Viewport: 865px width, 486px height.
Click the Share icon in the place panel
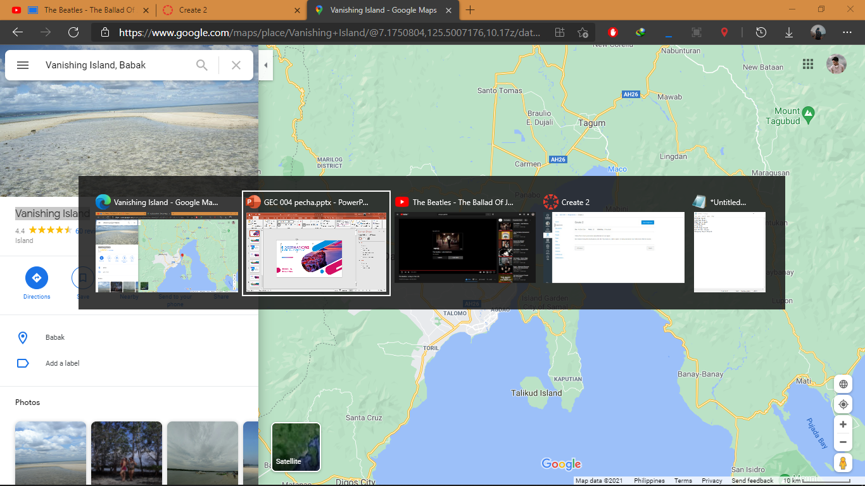pos(221,277)
